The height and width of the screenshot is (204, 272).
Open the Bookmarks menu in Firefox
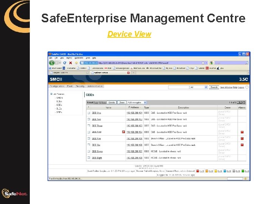click(x=79, y=58)
